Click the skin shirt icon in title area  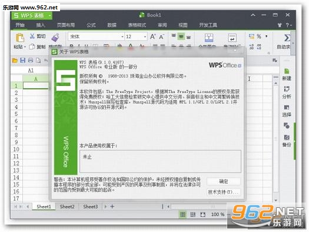[280, 25]
